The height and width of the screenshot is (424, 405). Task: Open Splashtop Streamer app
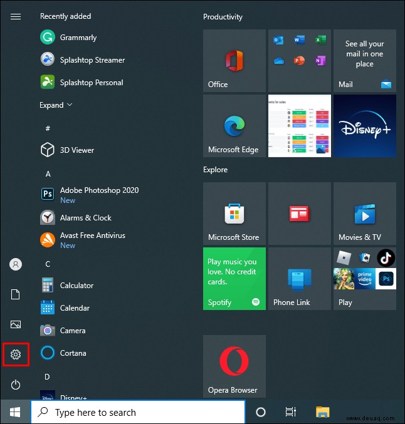click(x=83, y=59)
